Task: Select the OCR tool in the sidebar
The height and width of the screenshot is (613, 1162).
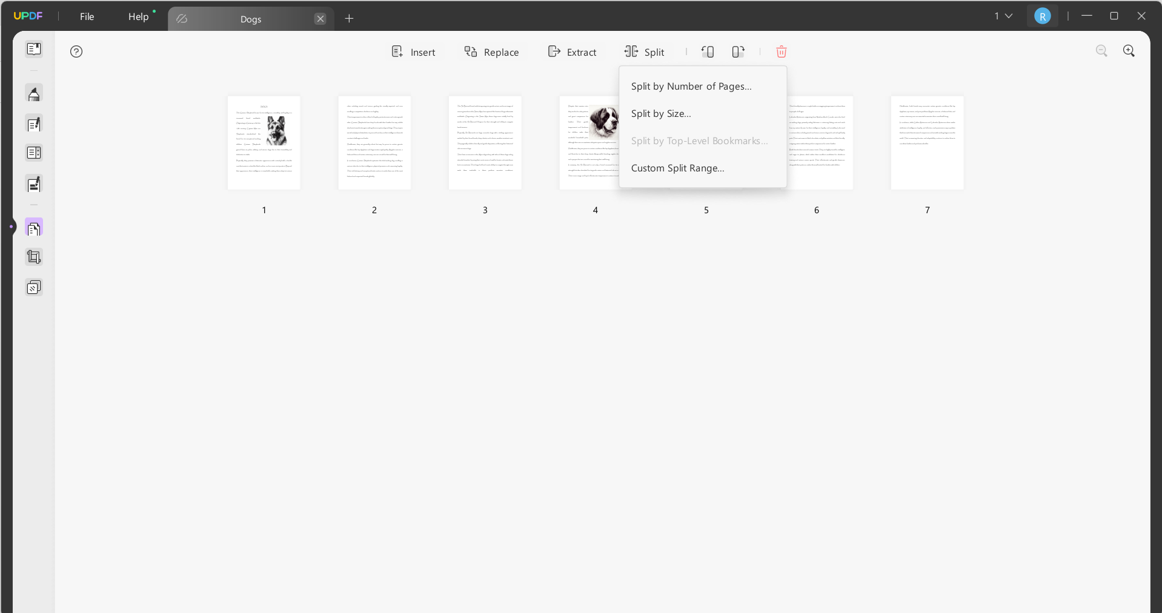Action: pos(35,287)
